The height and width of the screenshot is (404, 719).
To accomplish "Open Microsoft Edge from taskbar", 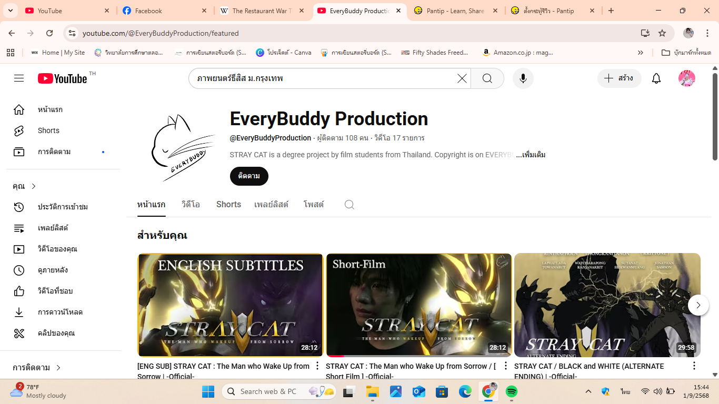I will [465, 391].
